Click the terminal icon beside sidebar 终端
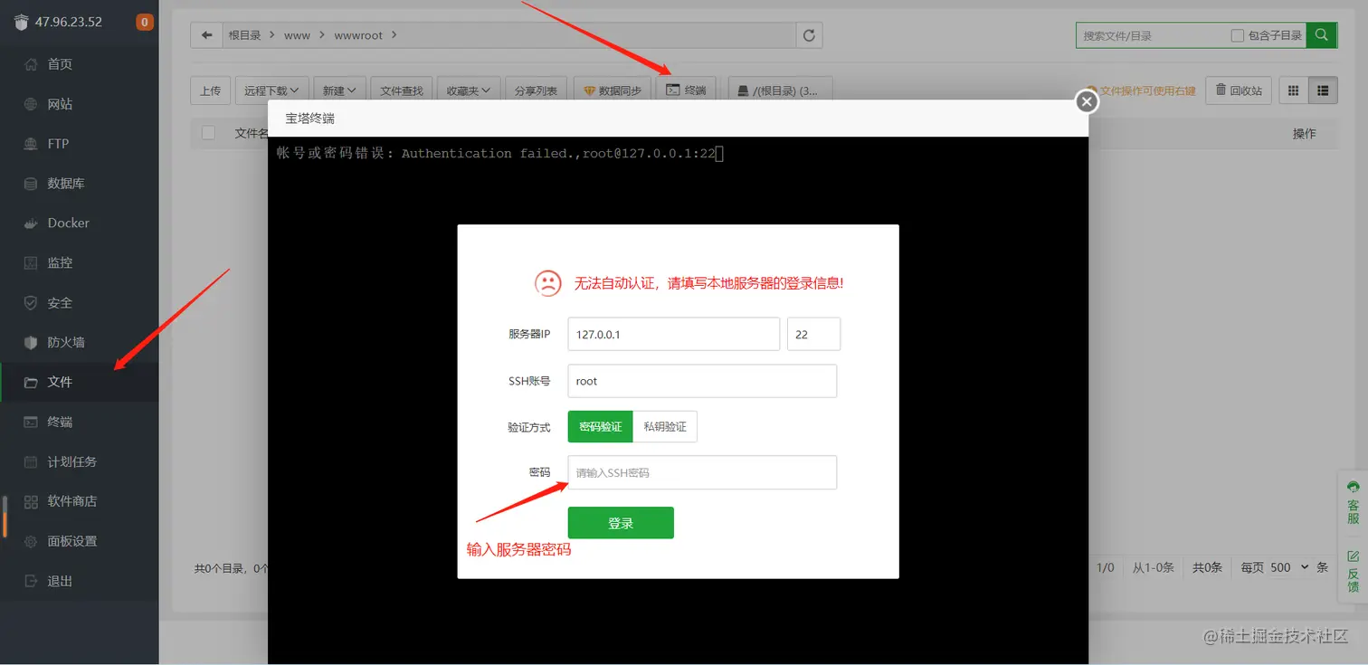This screenshot has height=665, width=1368. (31, 423)
